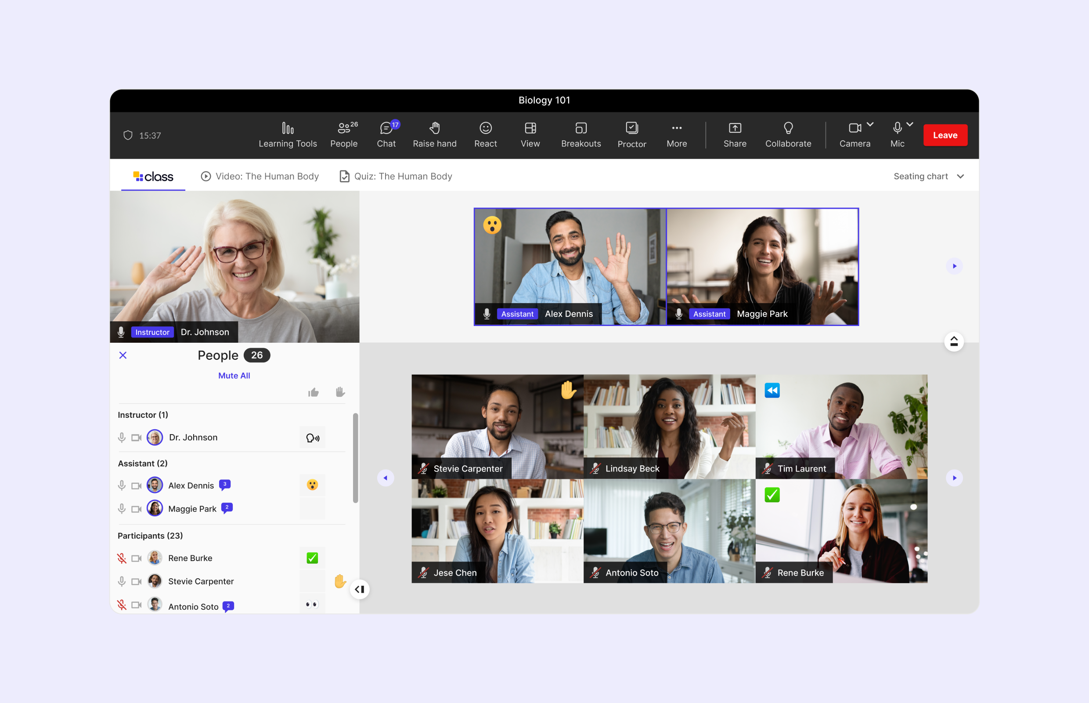
Task: Click the Mute All button
Action: [233, 374]
